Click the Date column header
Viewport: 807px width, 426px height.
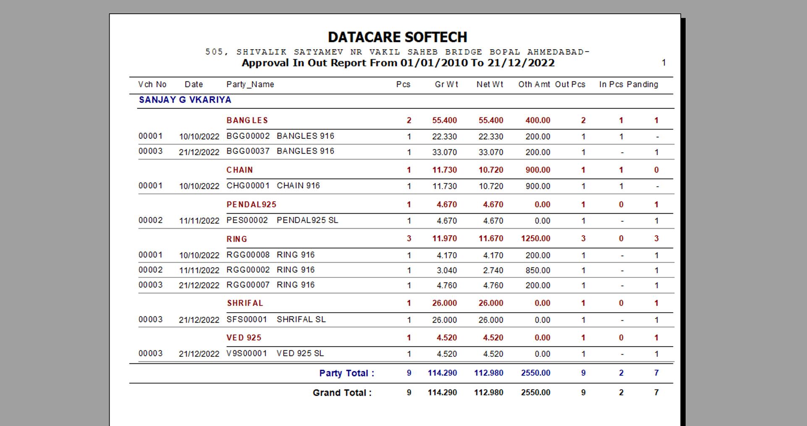(x=194, y=84)
